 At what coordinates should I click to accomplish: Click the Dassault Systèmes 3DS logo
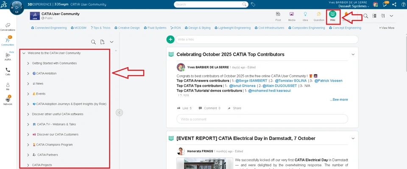point(4,4)
